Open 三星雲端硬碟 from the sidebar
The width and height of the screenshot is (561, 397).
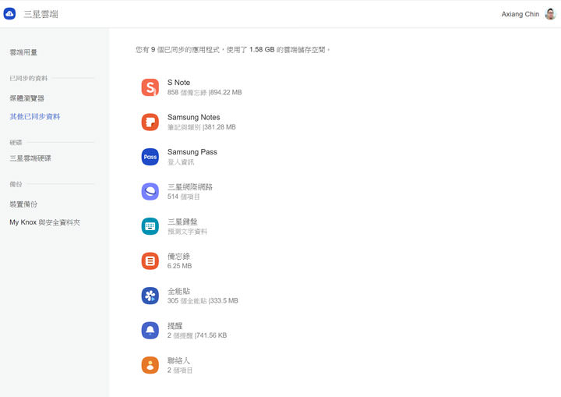pyautogui.click(x=30, y=158)
